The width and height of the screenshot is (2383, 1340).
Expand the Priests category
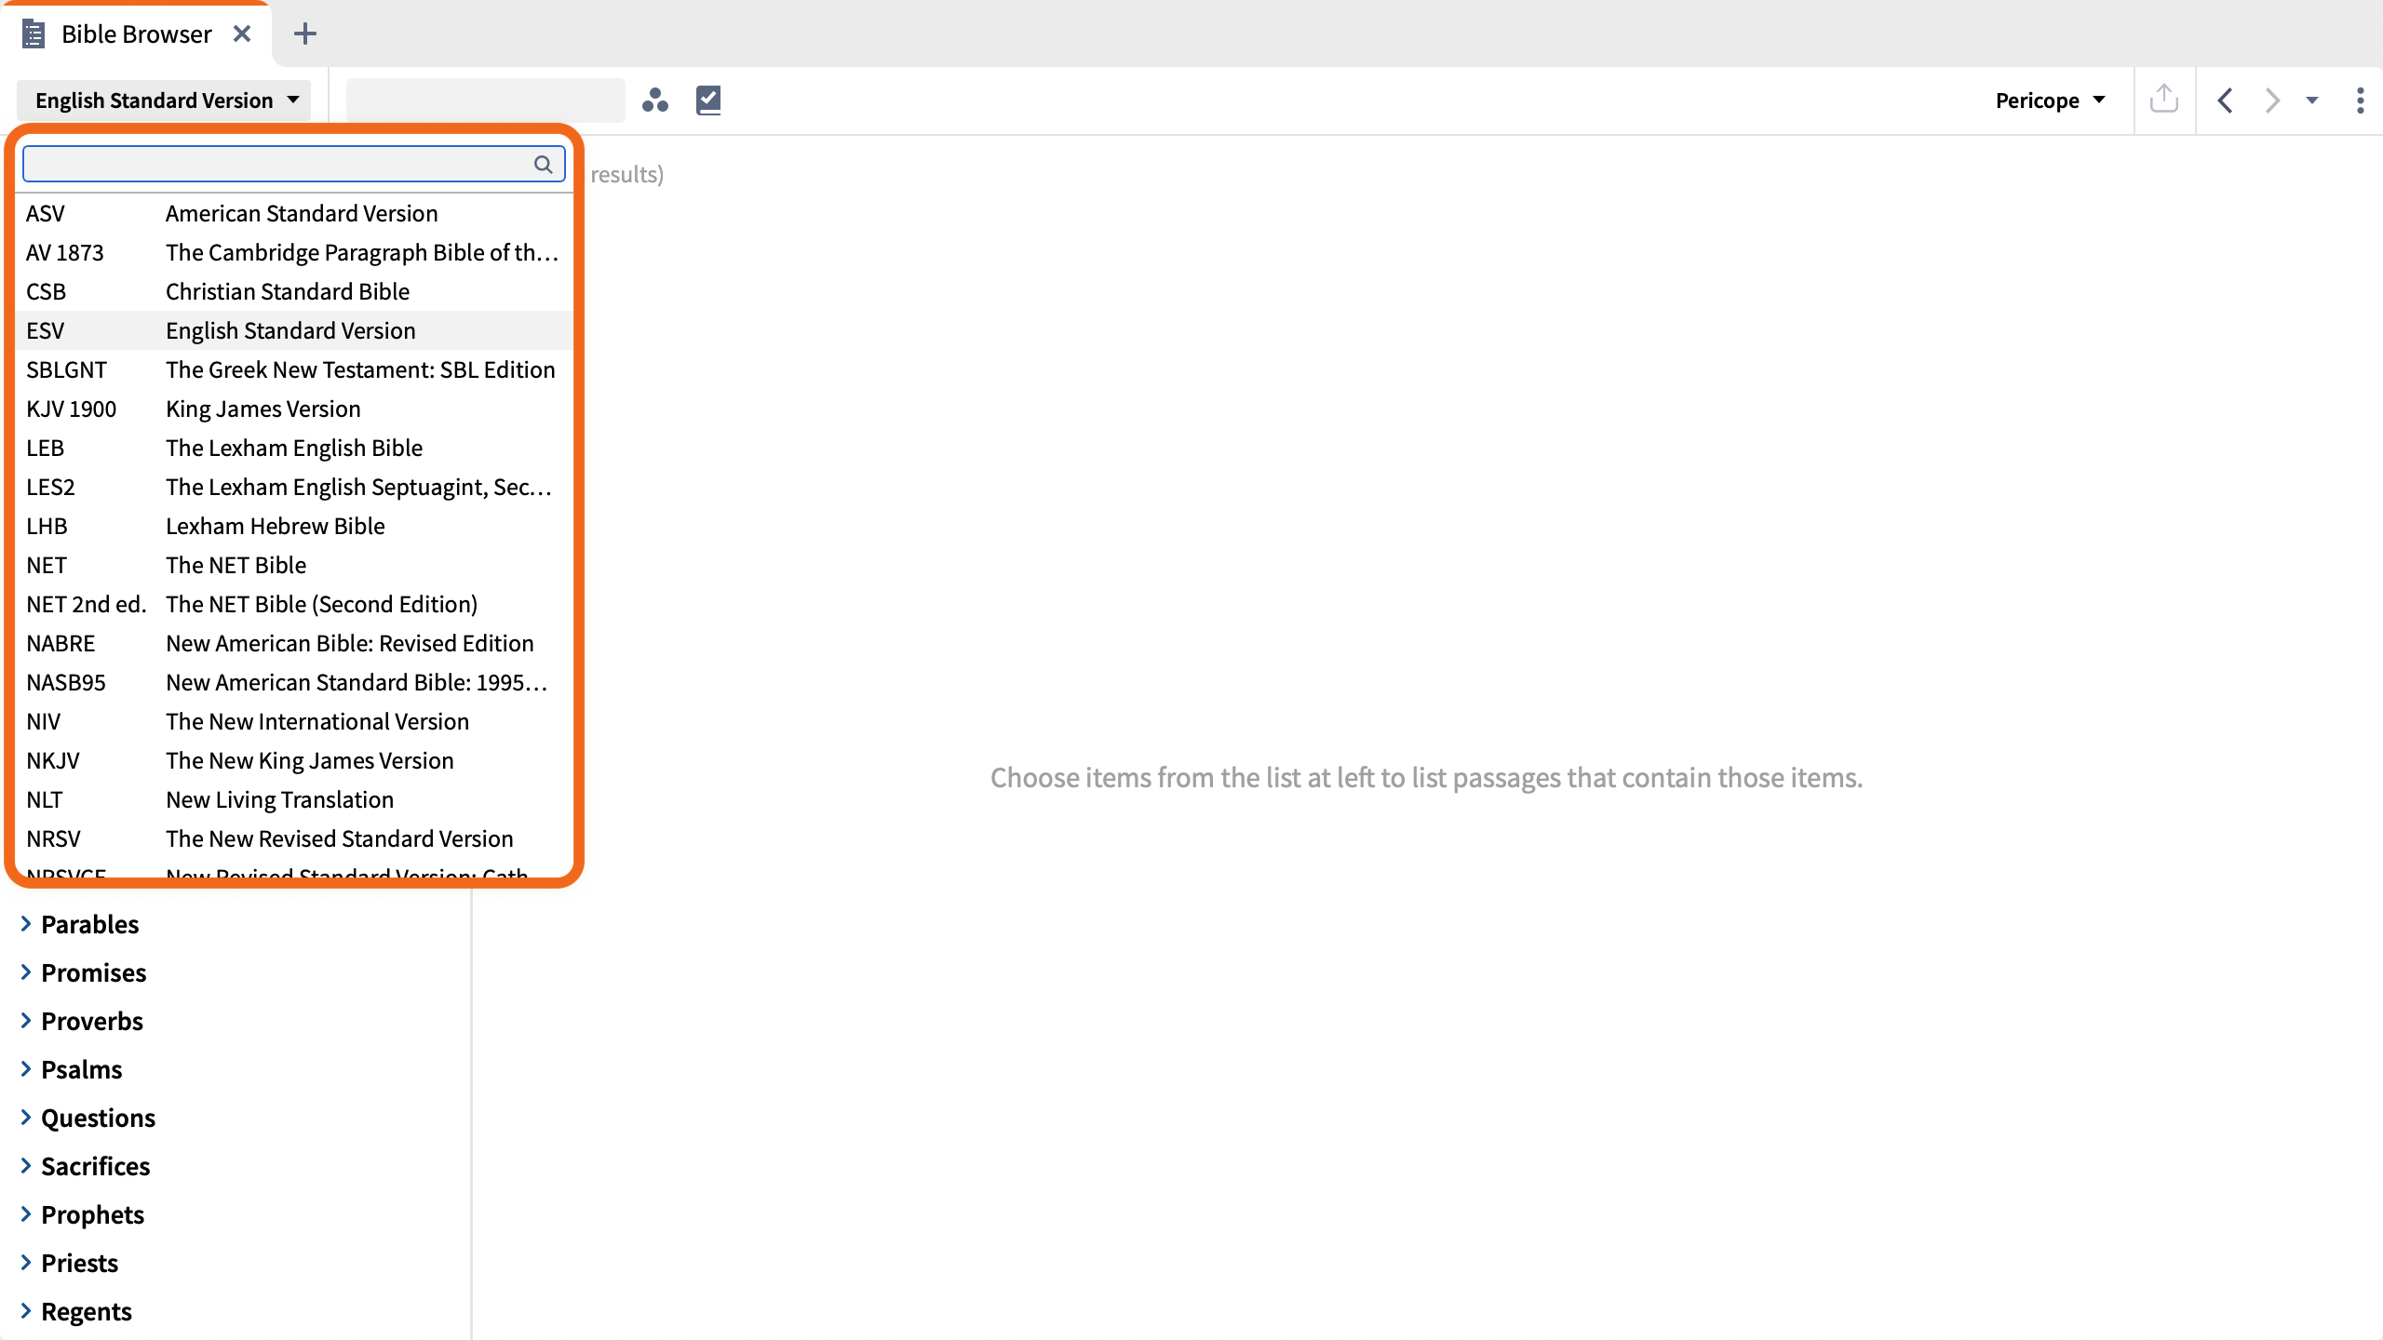tap(26, 1263)
